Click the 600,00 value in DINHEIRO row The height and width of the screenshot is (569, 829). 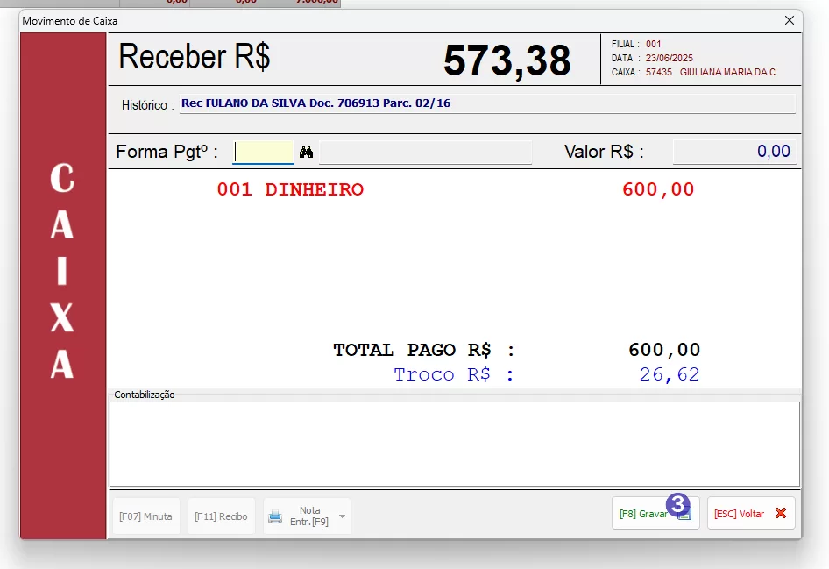tap(658, 189)
